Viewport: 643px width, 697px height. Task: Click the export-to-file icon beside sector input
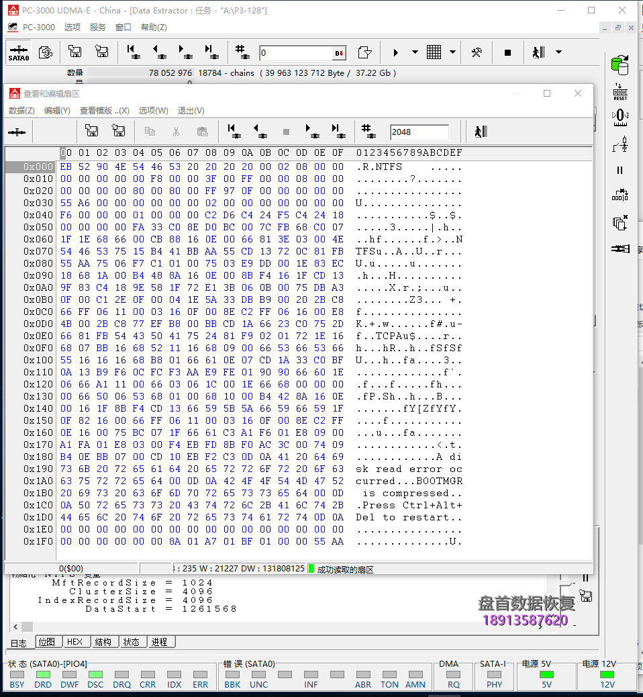[364, 52]
